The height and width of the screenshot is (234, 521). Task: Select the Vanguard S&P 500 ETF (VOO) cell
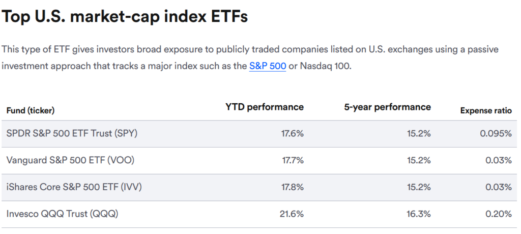(71, 160)
